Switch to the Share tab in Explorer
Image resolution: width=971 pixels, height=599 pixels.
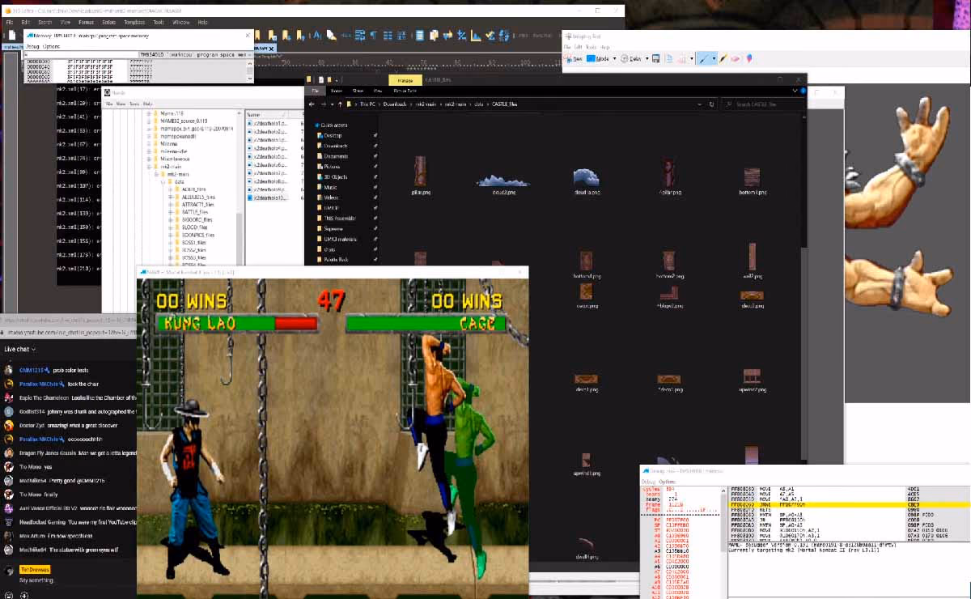(358, 91)
